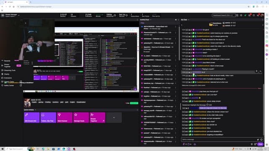This screenshot has width=269, height=151.
Task: Click the channel profile picture beside stream title
Action: point(27,103)
